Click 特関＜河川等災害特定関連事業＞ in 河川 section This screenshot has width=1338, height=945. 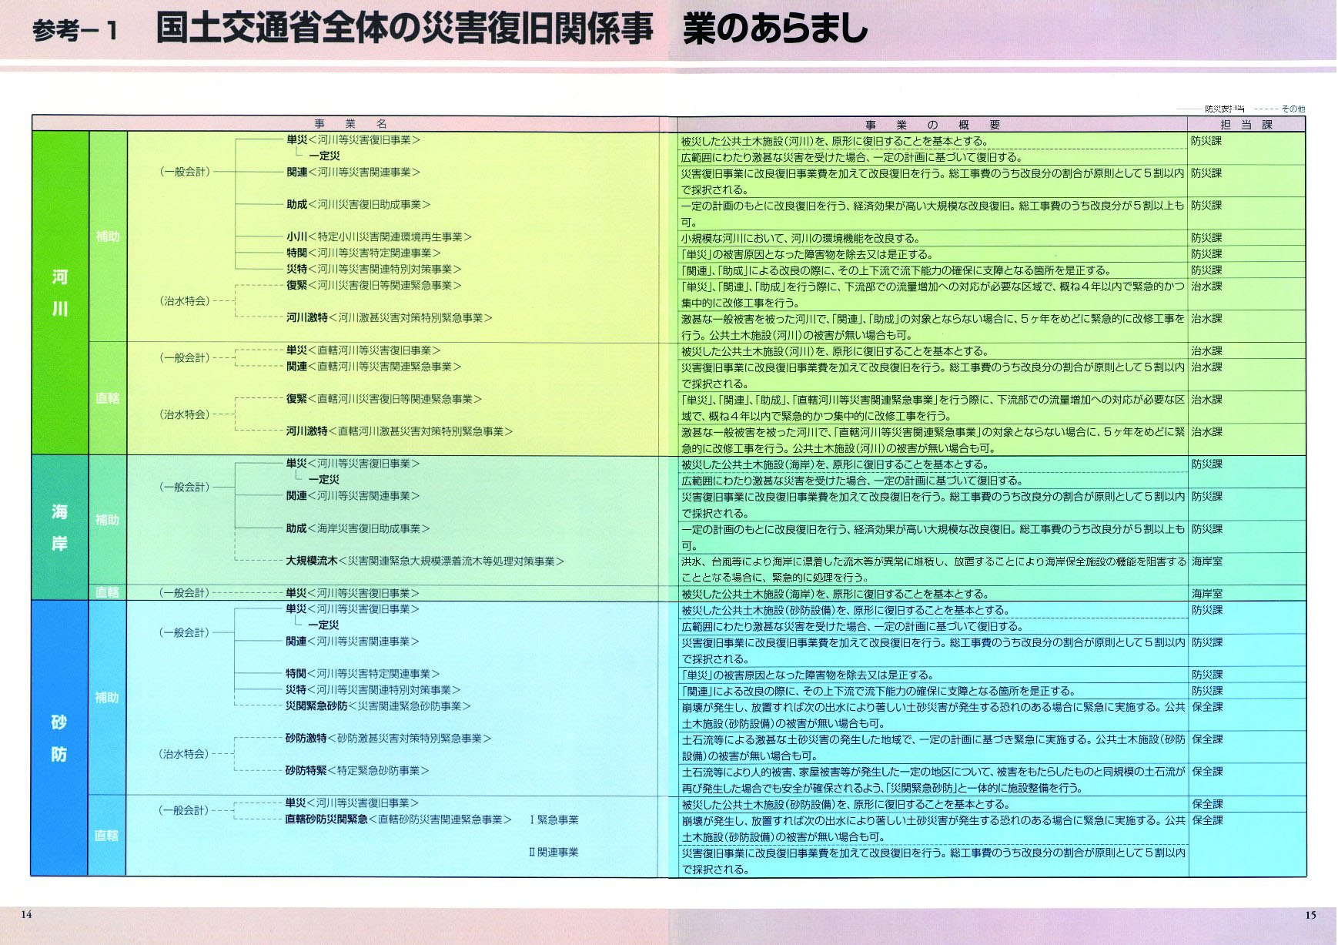click(363, 253)
